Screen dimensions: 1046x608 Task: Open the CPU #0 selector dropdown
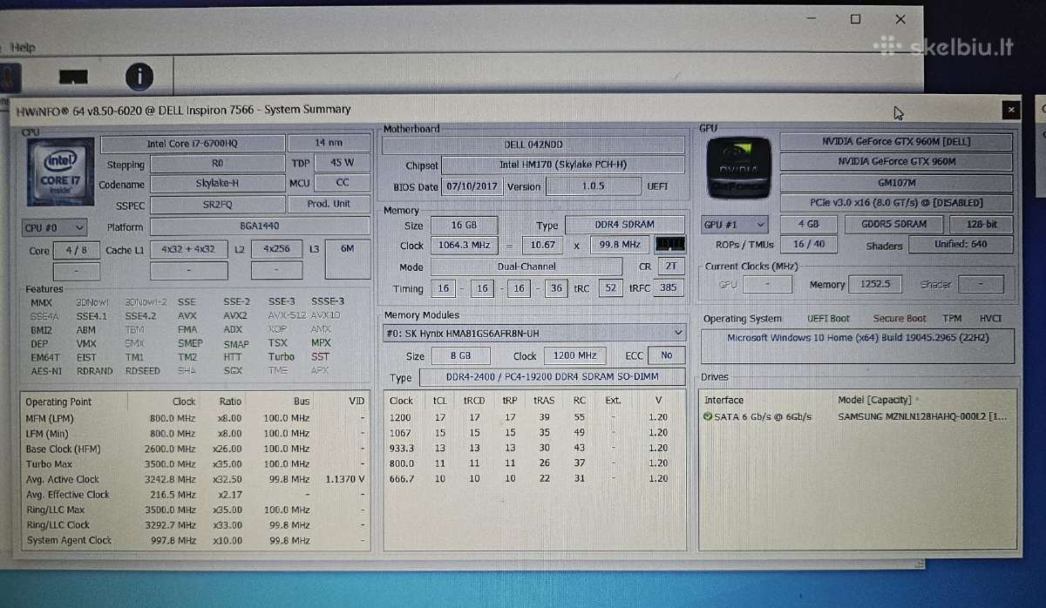pos(54,227)
